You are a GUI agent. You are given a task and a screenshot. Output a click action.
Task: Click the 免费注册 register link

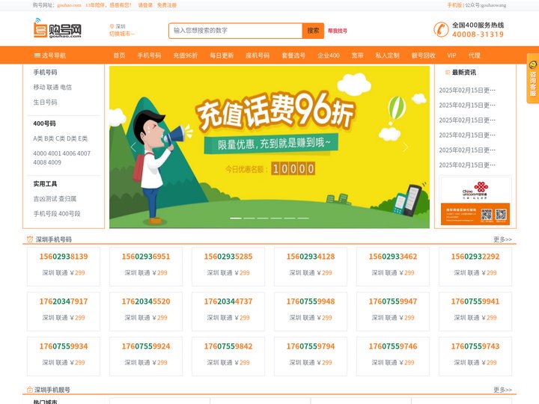167,5
